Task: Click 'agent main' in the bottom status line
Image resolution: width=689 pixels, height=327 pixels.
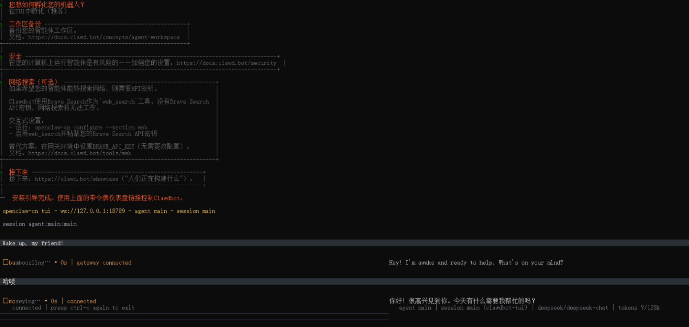Action: [415, 308]
